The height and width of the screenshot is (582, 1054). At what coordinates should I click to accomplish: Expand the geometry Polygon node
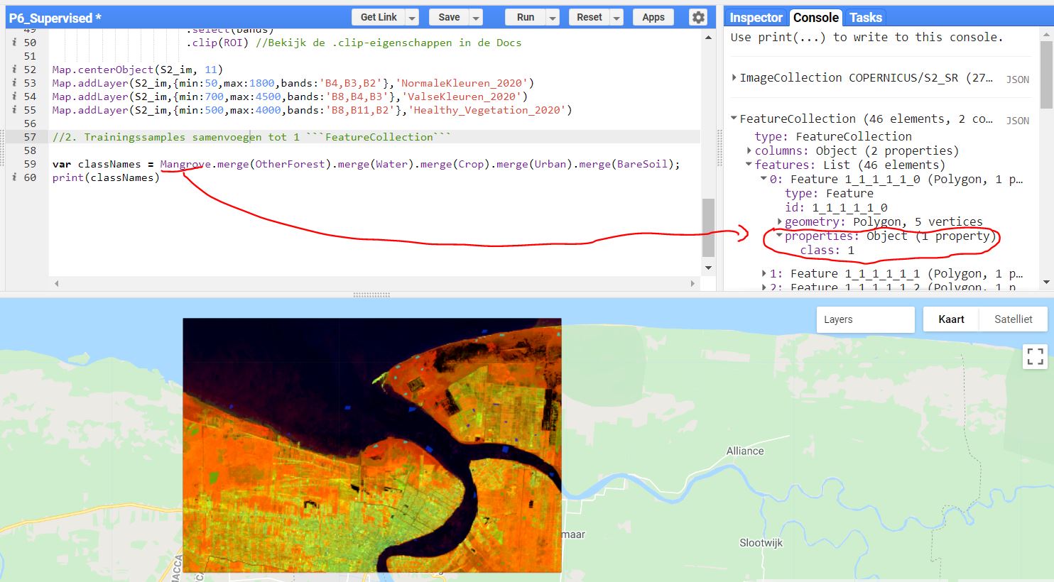coord(779,222)
